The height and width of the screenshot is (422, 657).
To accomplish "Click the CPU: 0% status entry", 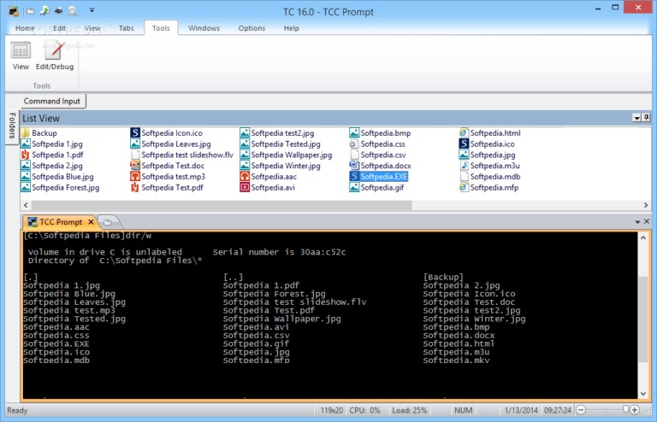I will pyautogui.click(x=364, y=410).
